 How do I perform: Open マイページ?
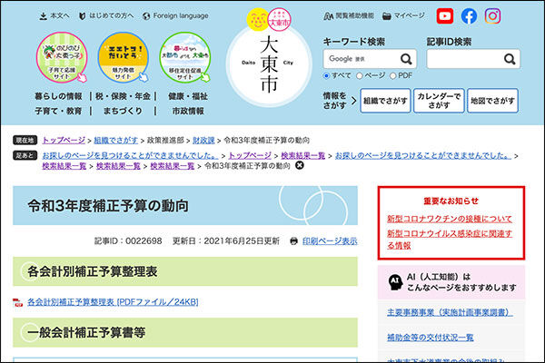(x=403, y=16)
